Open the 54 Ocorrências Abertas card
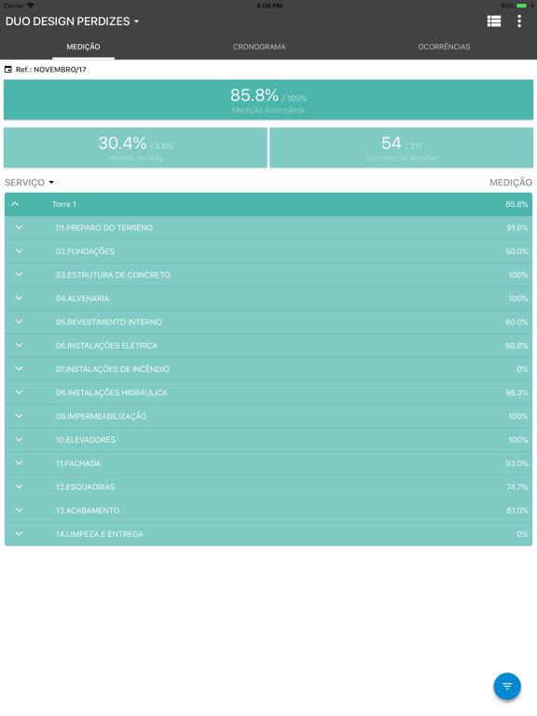The width and height of the screenshot is (537, 716). 402,147
